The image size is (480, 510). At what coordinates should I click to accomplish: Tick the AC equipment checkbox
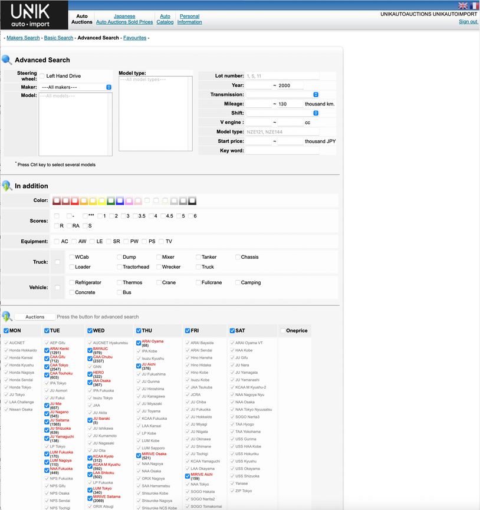[x=57, y=241]
